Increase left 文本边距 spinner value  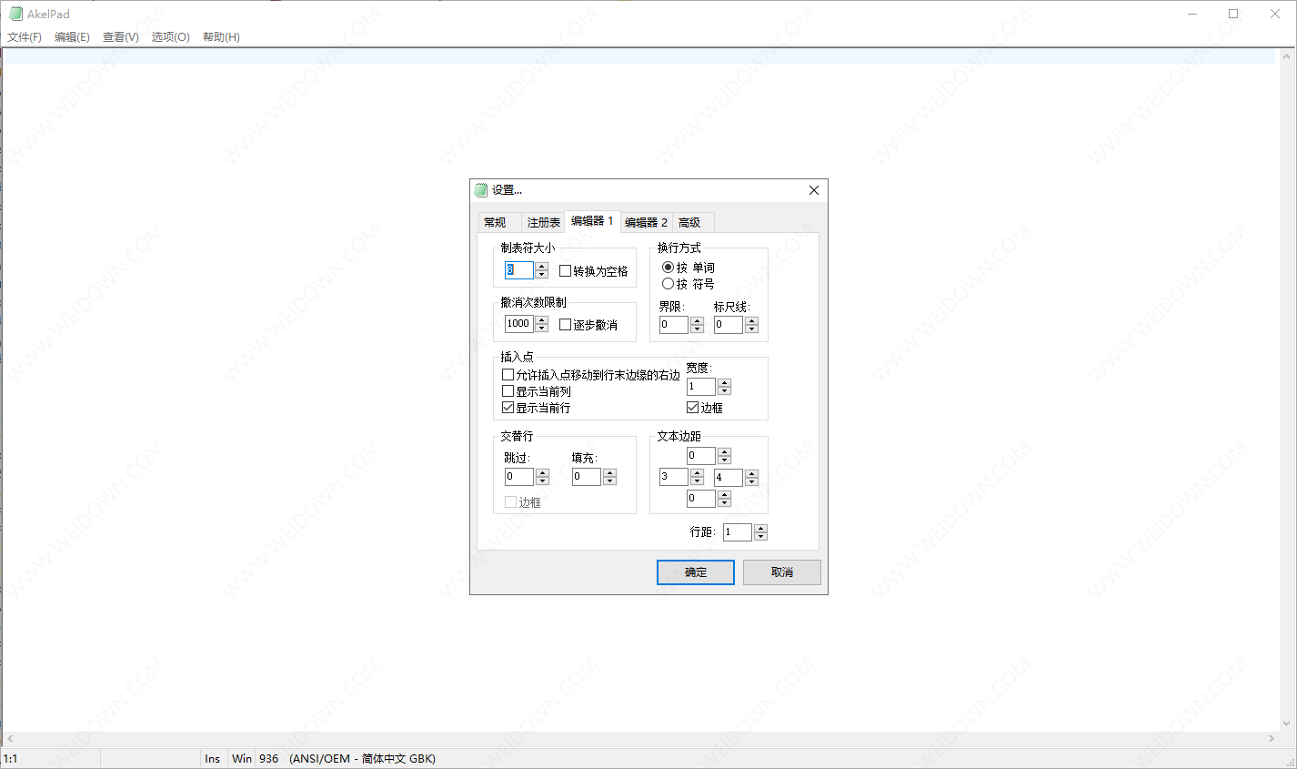697,472
